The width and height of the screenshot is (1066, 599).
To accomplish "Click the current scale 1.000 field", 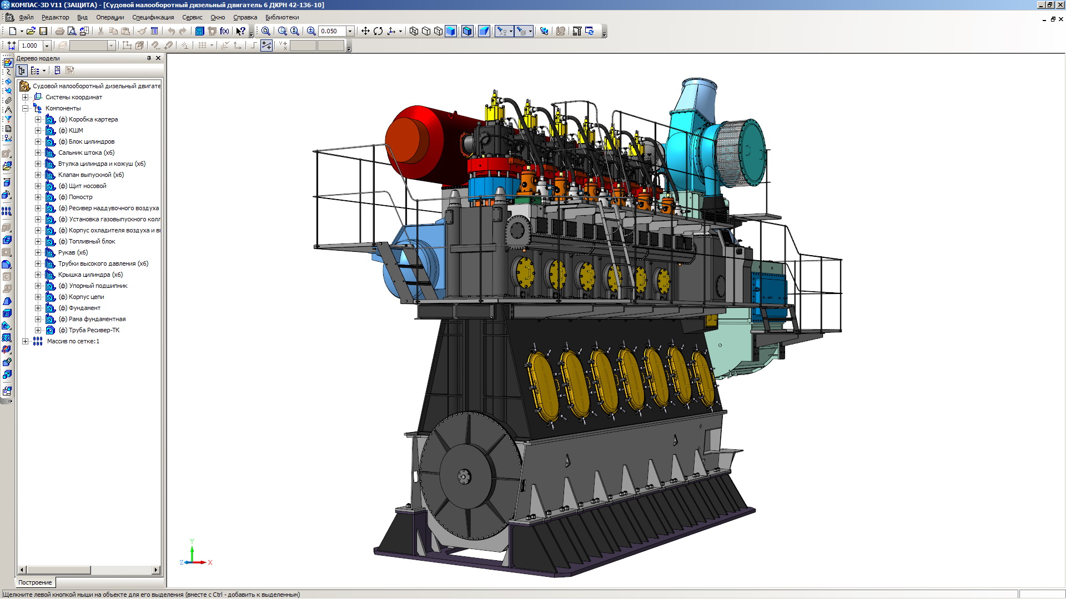I will (x=30, y=45).
